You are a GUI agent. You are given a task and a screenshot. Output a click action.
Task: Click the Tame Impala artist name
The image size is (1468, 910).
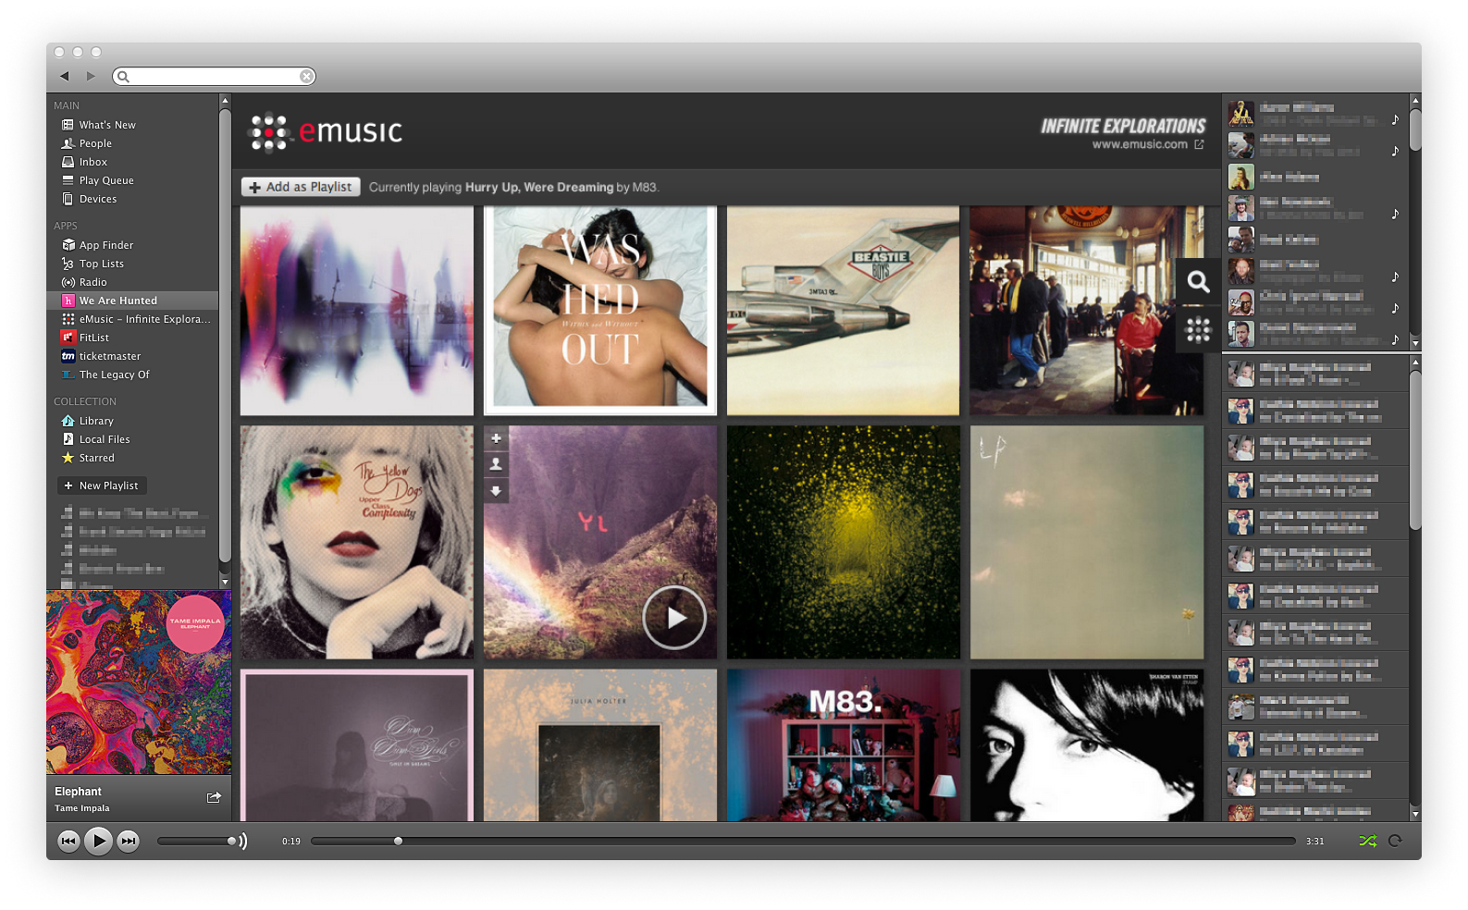(81, 808)
